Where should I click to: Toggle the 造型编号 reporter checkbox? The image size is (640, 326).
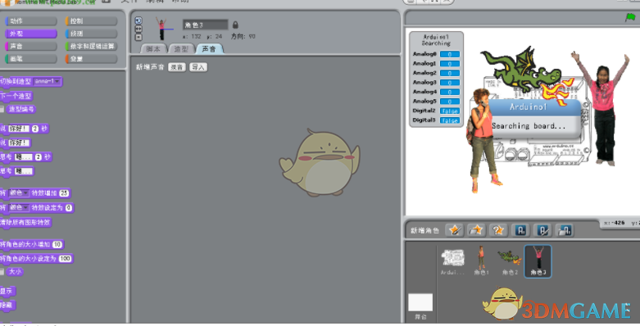click(2, 109)
